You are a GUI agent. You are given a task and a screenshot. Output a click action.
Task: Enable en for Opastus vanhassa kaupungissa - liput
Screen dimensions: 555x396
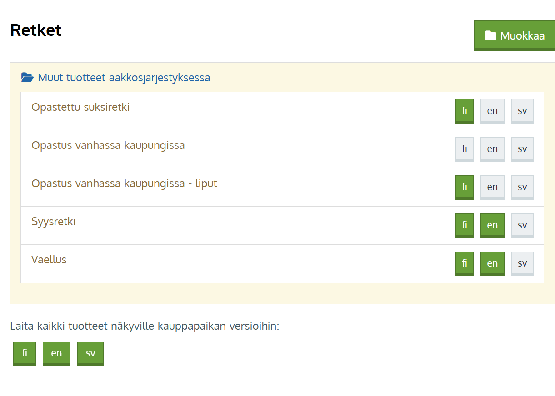(x=492, y=187)
